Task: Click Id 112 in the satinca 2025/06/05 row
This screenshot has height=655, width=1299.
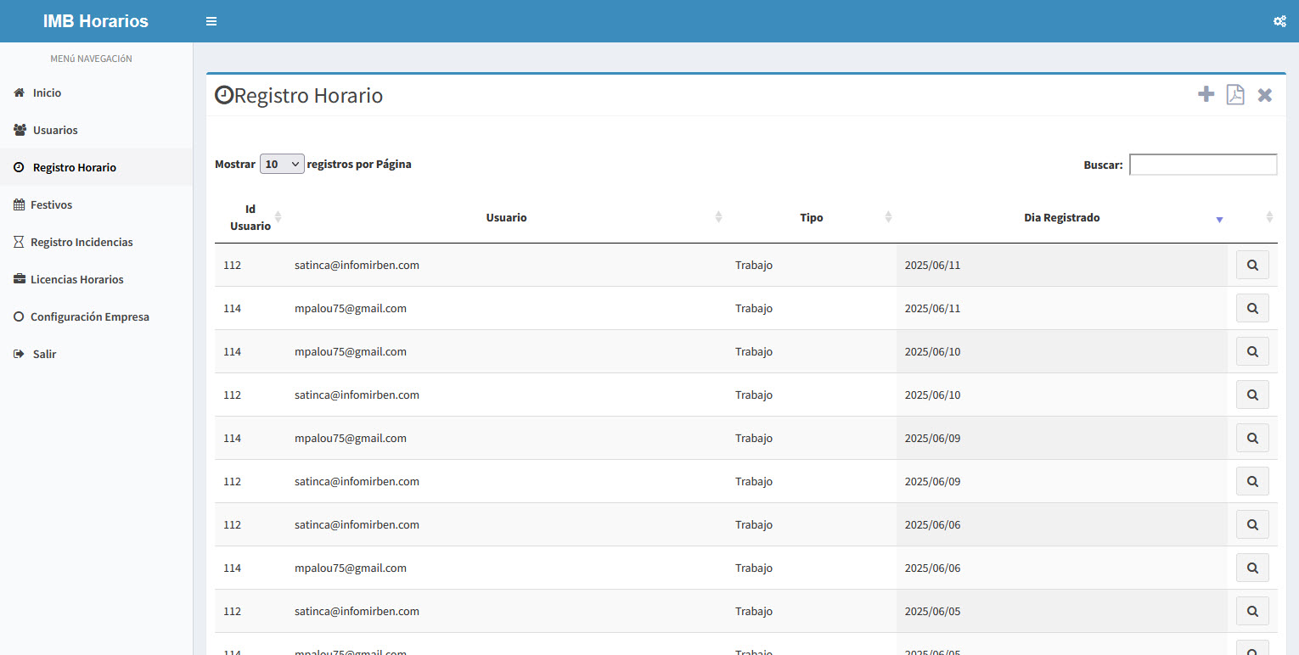Action: point(233,611)
